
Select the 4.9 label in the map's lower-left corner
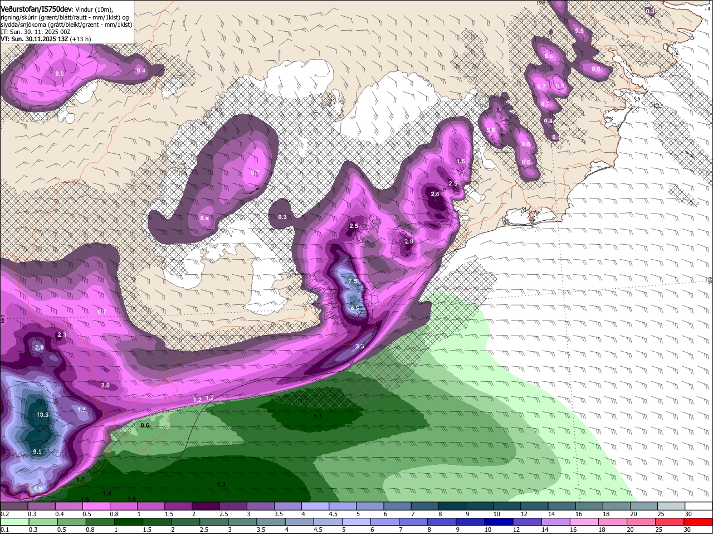coord(38,489)
